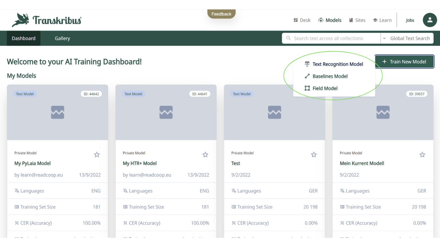Click the Sites icon in the header
Viewport: 440px width, 247px height.
[351, 20]
